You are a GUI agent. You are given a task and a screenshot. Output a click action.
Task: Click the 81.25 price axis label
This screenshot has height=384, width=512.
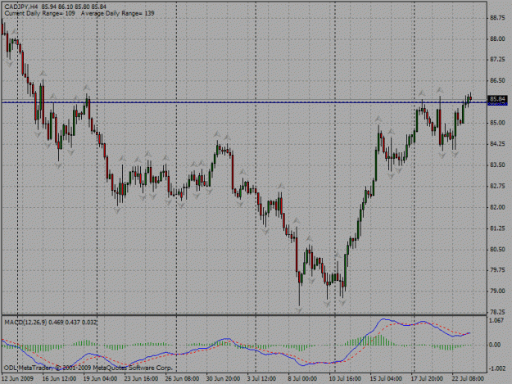click(x=497, y=228)
